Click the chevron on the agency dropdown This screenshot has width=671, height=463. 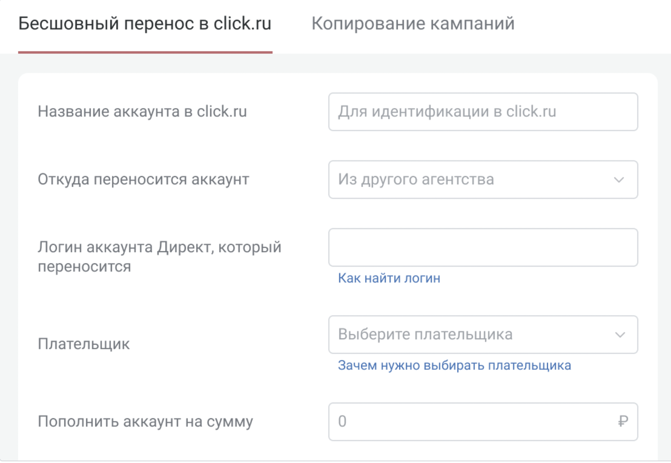click(x=620, y=179)
